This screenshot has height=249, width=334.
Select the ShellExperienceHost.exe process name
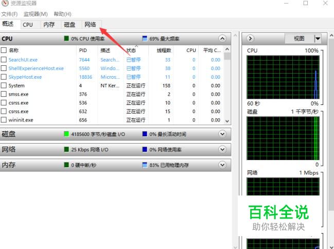(36, 68)
